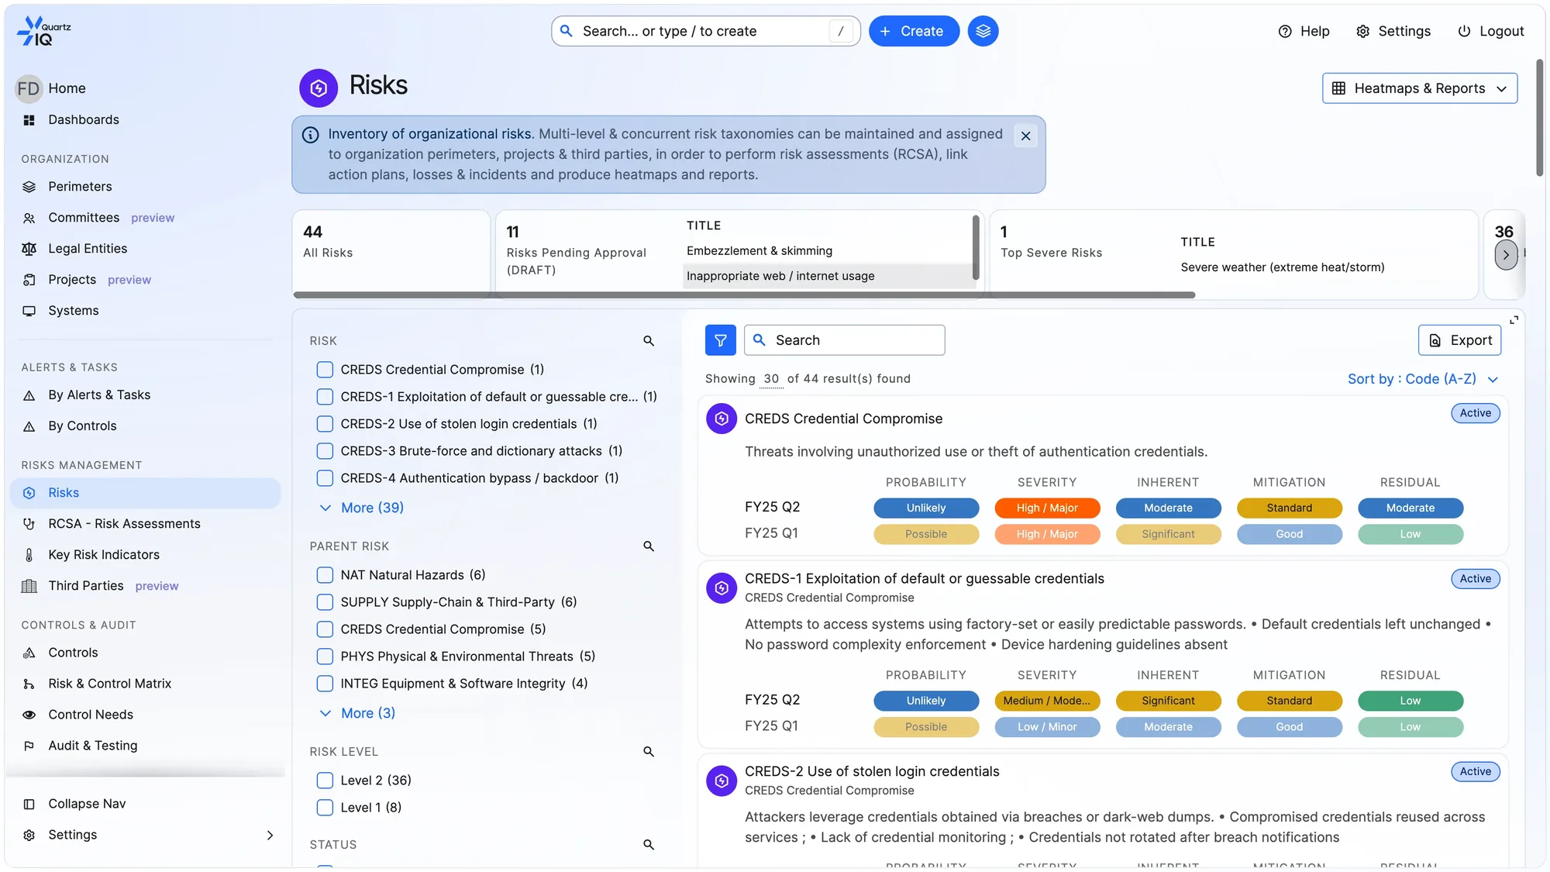The image size is (1550, 872).
Task: Open Third Parties in sidebar
Action: [x=85, y=586]
